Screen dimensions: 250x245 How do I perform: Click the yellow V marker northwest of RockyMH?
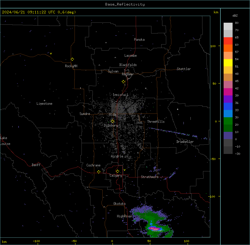click(x=51, y=54)
